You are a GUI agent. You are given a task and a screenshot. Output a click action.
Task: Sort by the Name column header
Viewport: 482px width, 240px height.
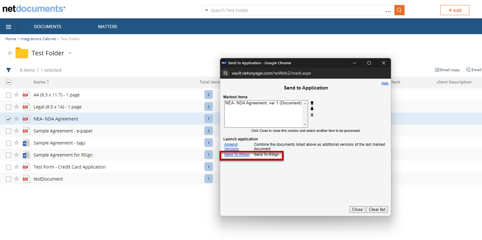pyautogui.click(x=40, y=82)
